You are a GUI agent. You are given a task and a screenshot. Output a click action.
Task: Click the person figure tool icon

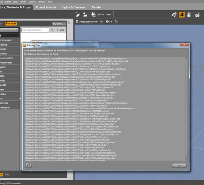[x=189, y=14]
